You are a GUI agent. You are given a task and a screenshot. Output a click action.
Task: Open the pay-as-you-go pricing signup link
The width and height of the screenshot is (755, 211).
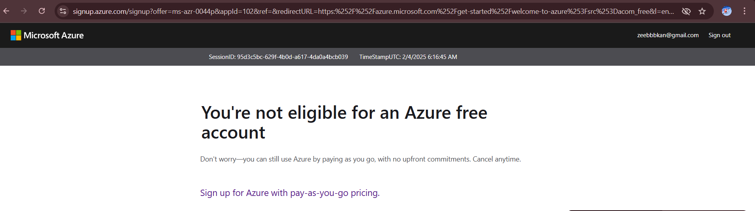[x=290, y=193]
